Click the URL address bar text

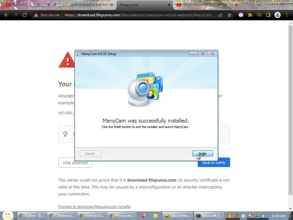pyautogui.click(x=139, y=15)
